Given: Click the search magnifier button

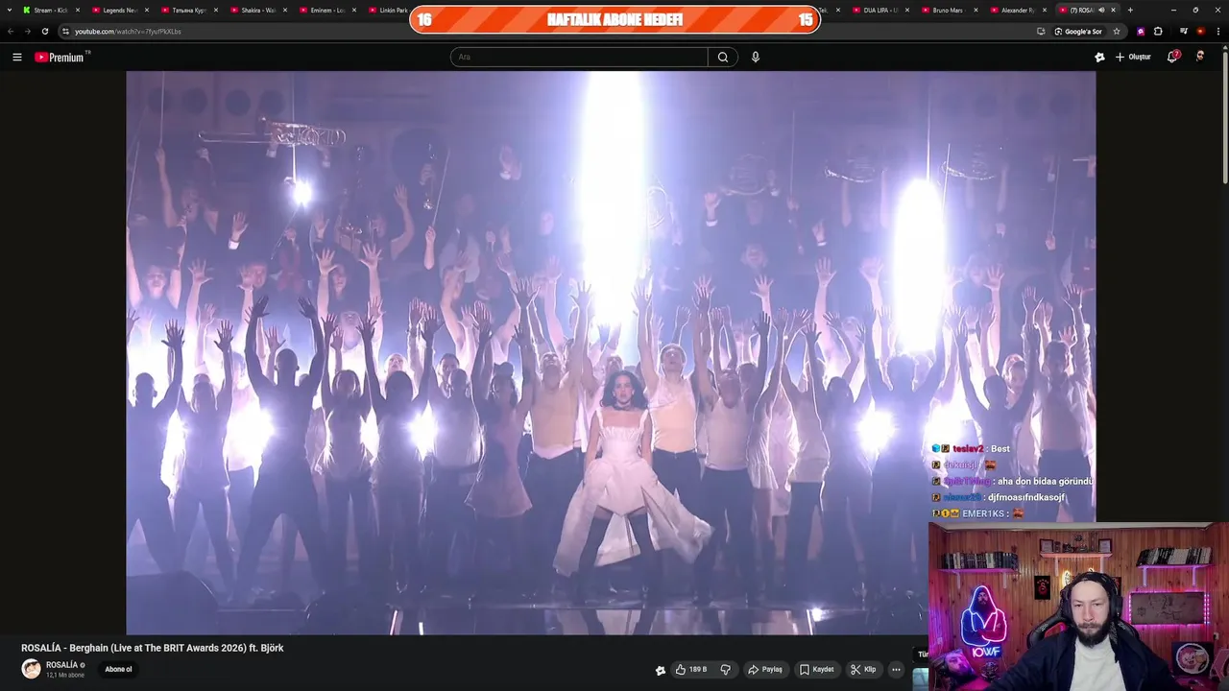Looking at the screenshot, I should (x=723, y=58).
